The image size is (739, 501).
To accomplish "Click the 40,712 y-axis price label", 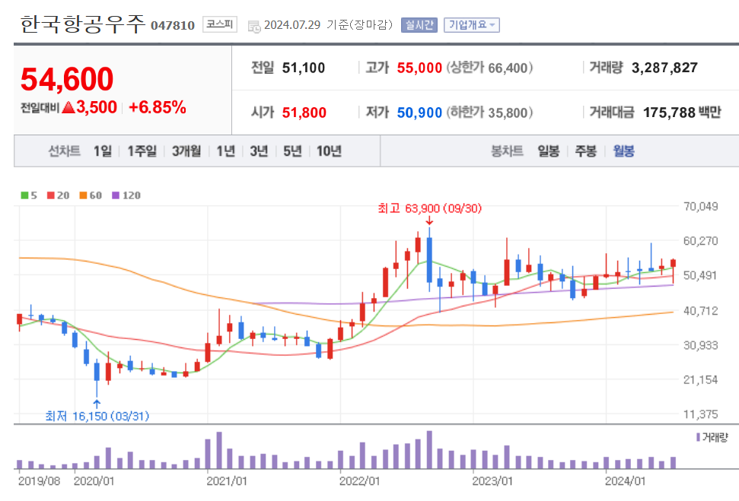I will point(701,311).
